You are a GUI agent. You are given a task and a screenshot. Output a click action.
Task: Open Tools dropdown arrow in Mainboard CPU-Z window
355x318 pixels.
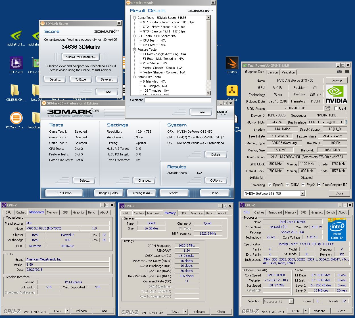[x=68, y=311]
